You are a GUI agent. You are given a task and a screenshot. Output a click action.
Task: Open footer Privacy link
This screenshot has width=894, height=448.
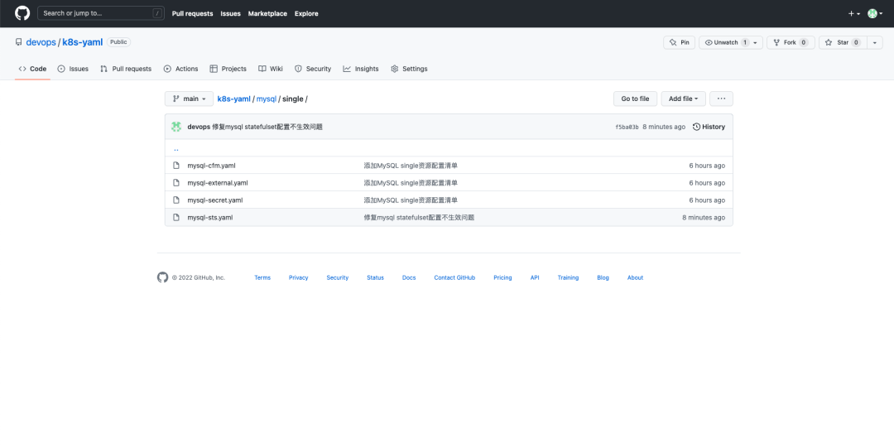click(298, 277)
